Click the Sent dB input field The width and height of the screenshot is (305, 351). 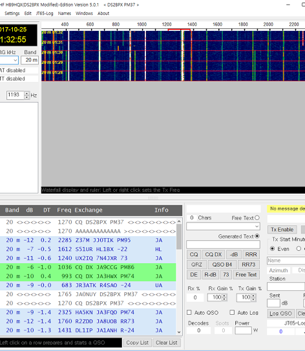point(273,303)
